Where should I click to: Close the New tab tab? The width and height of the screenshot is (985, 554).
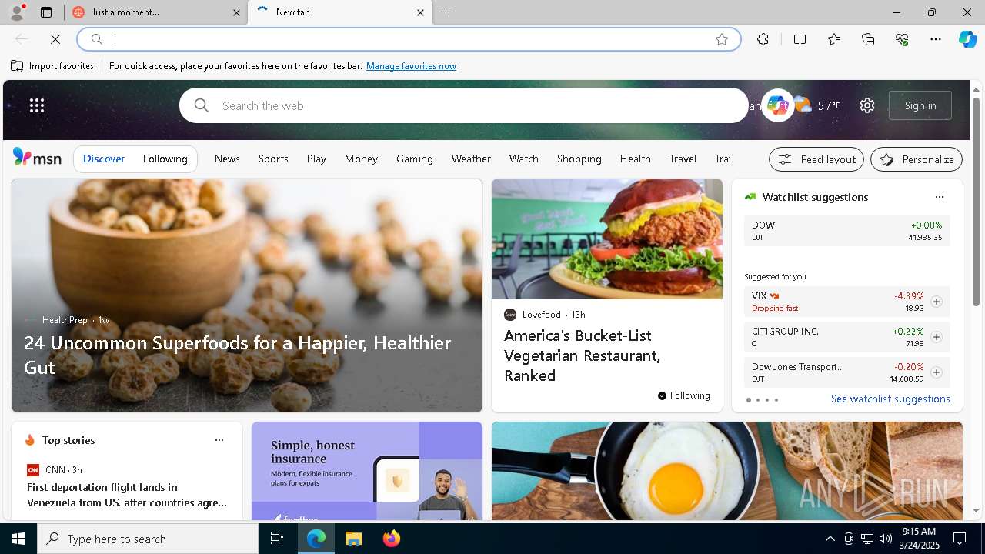click(x=420, y=12)
